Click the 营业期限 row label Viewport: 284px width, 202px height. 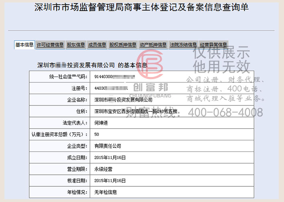(77, 169)
